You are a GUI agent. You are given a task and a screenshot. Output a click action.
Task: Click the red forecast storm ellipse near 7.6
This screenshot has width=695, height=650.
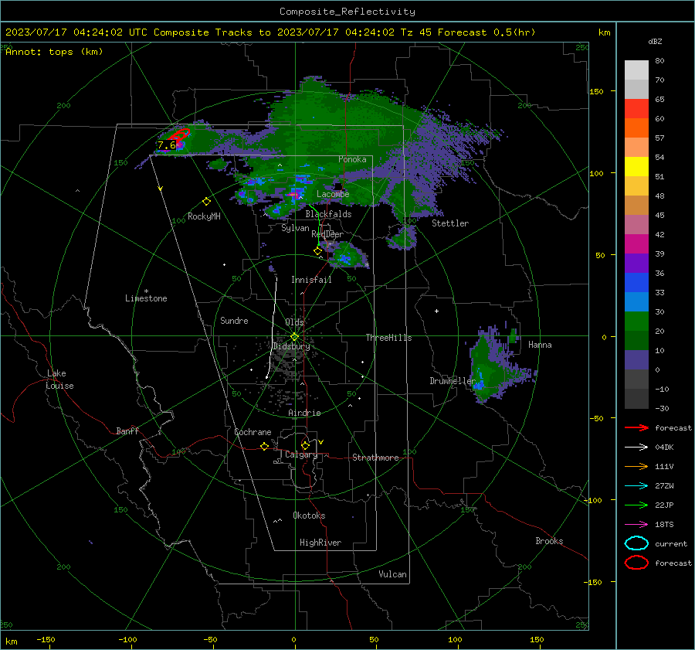click(x=179, y=134)
